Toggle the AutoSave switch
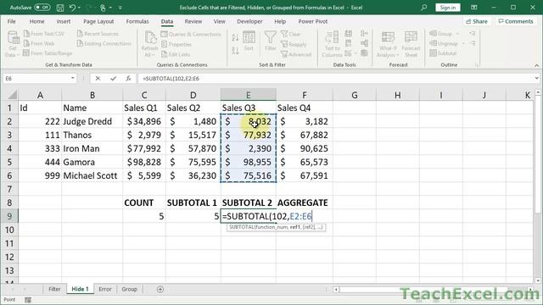 [42, 8]
